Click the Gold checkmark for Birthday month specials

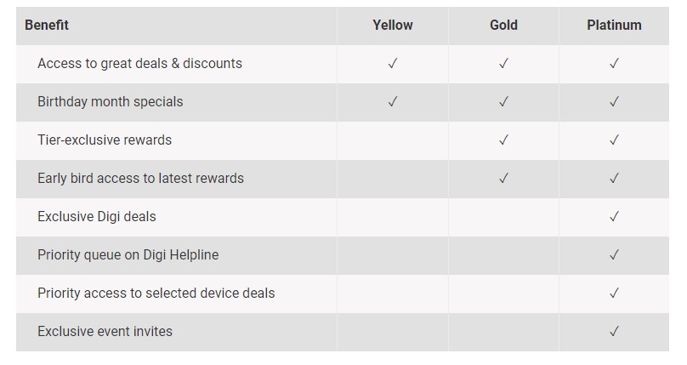coord(503,102)
